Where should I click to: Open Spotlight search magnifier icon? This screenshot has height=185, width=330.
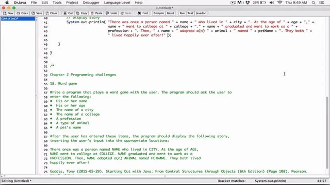[313, 3]
